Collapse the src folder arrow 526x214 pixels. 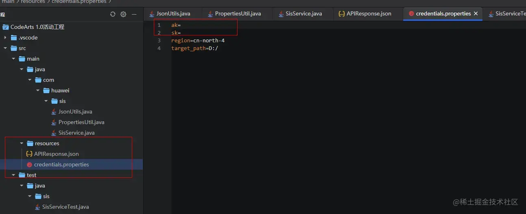5,48
